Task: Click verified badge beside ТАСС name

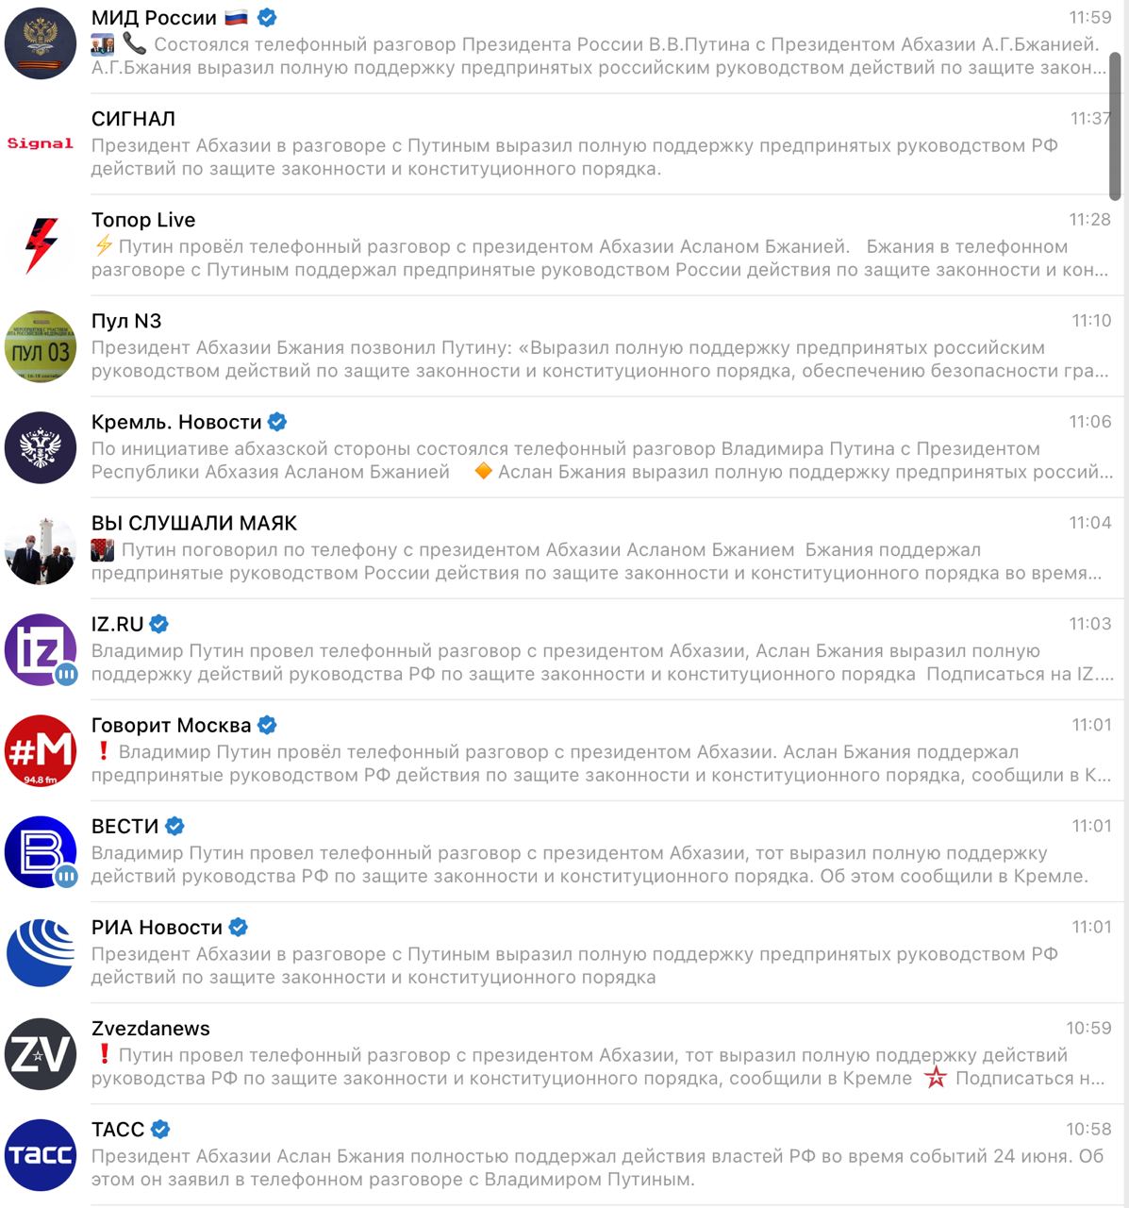Action: click(160, 1129)
